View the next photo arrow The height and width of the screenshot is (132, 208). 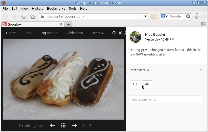[x=74, y=125]
